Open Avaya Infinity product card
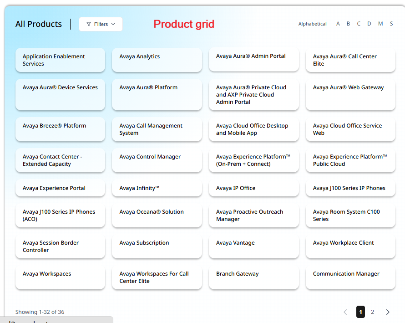Image resolution: width=405 pixels, height=323 pixels. [x=157, y=188]
